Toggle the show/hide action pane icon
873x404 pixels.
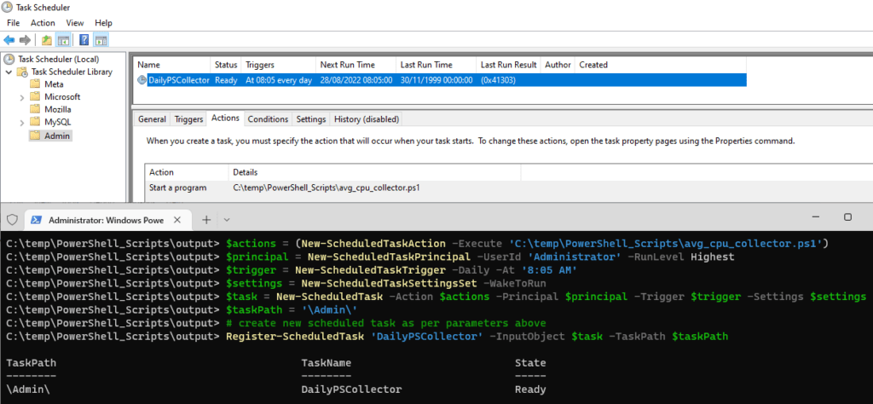click(101, 40)
